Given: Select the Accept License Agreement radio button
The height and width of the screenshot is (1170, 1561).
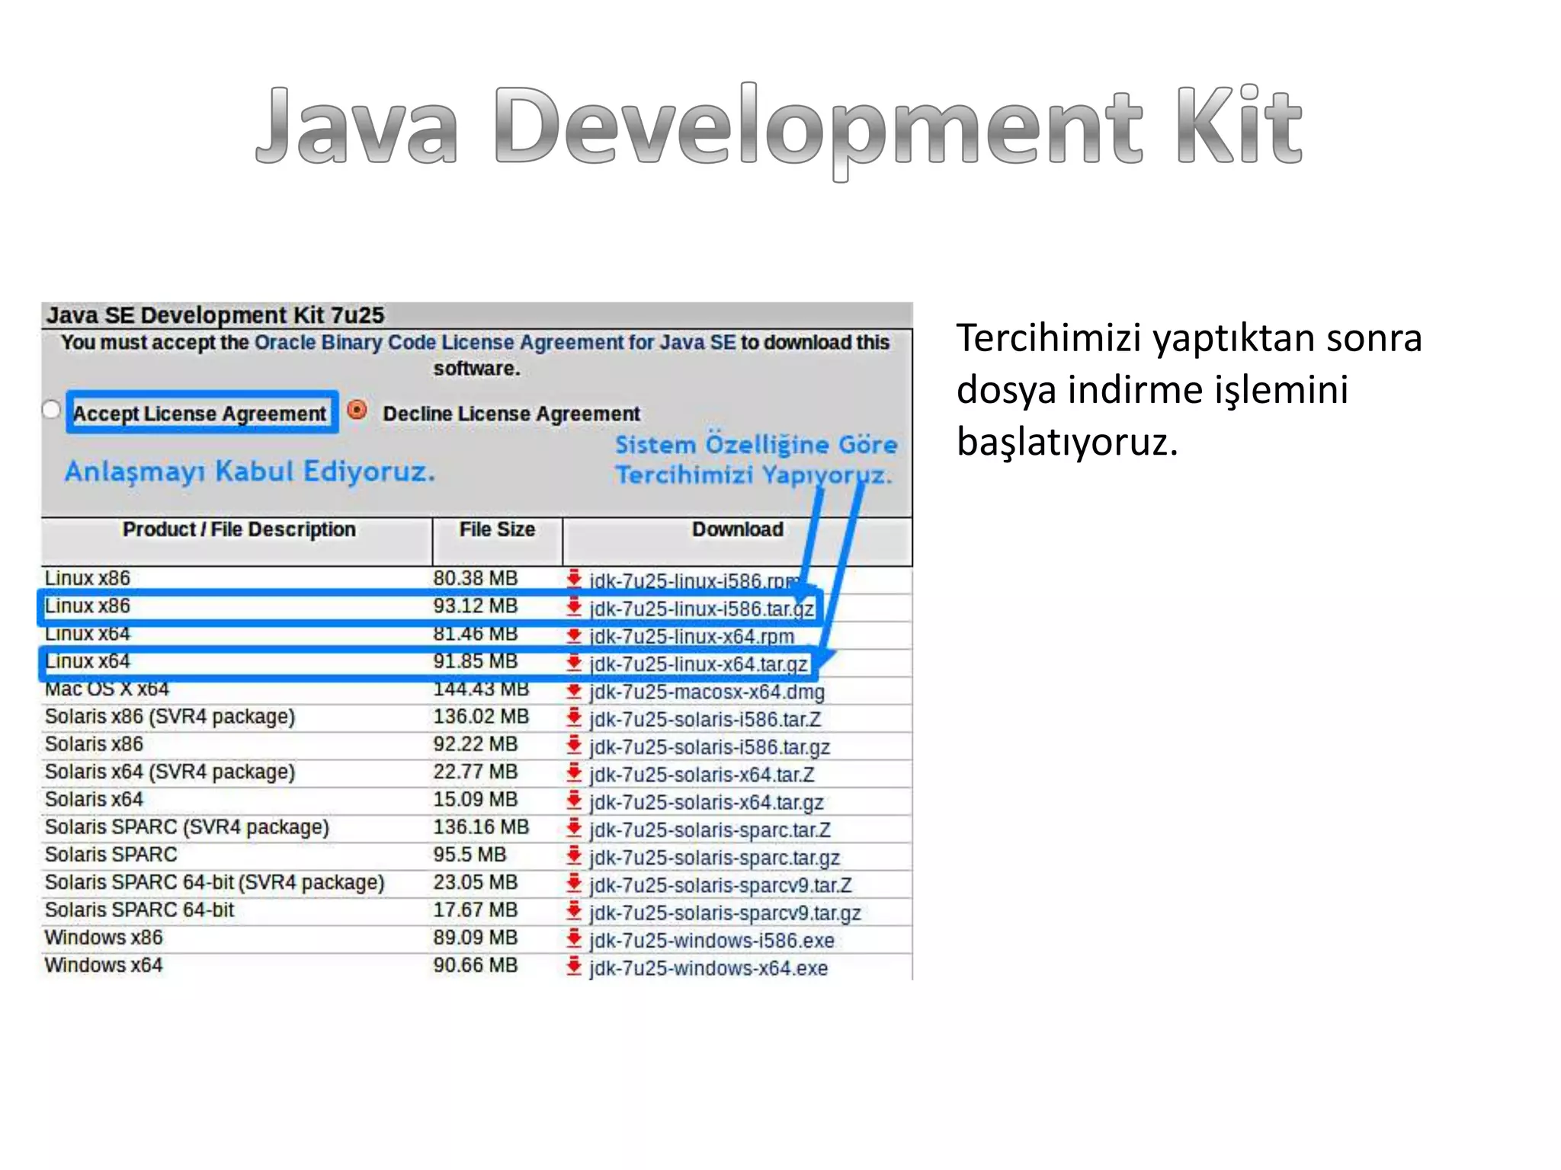Looking at the screenshot, I should [x=51, y=410].
